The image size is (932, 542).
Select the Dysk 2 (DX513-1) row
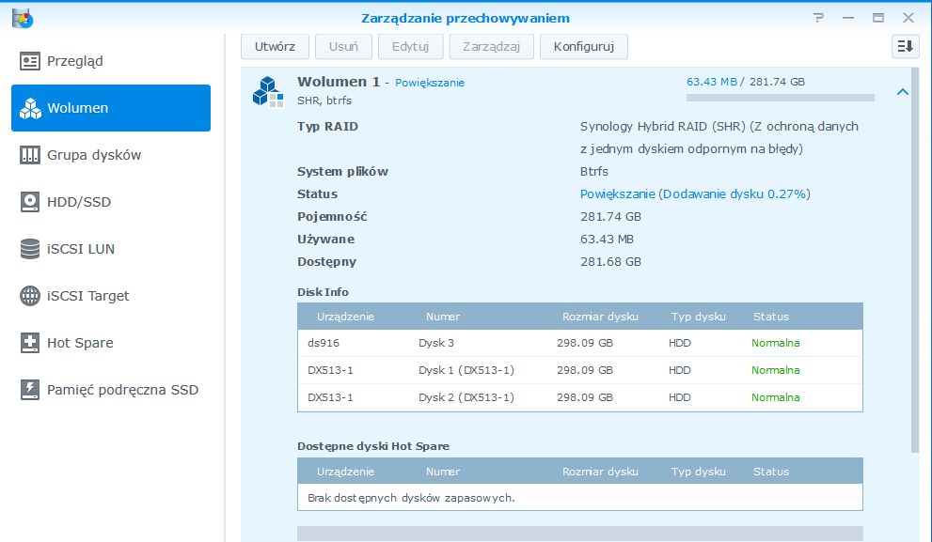click(x=580, y=397)
